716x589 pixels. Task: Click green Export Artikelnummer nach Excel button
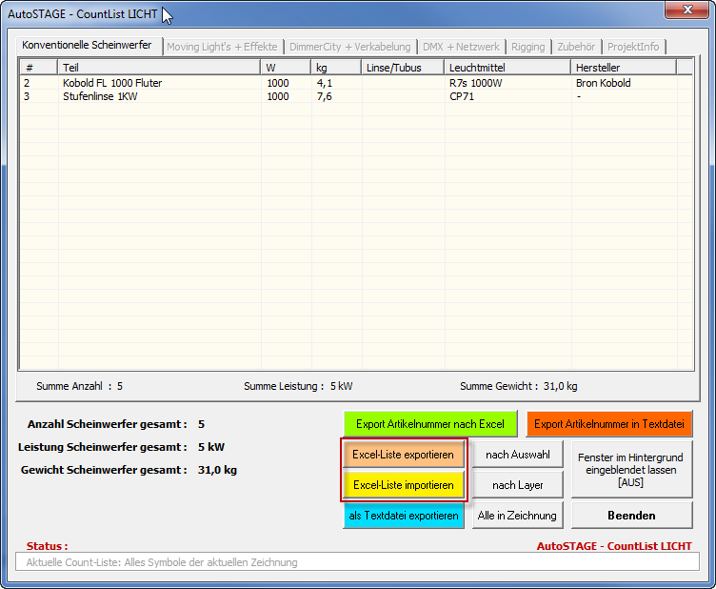pyautogui.click(x=430, y=424)
